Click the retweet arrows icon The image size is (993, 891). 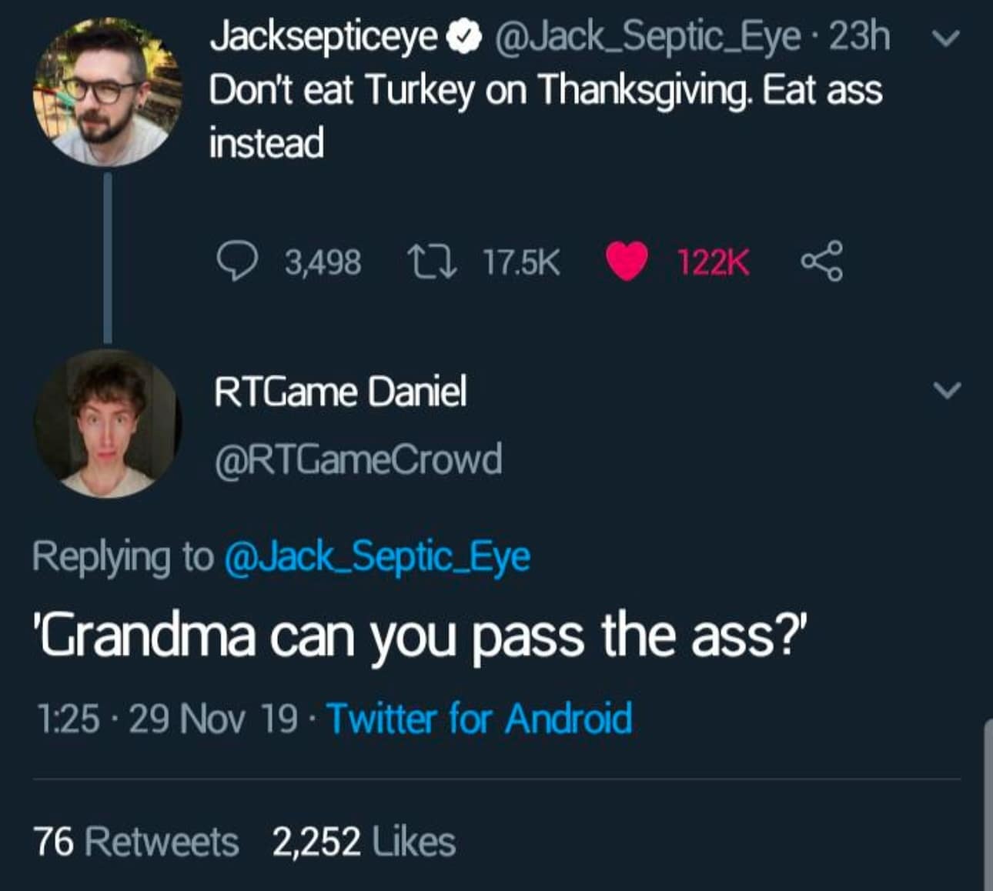(x=432, y=262)
